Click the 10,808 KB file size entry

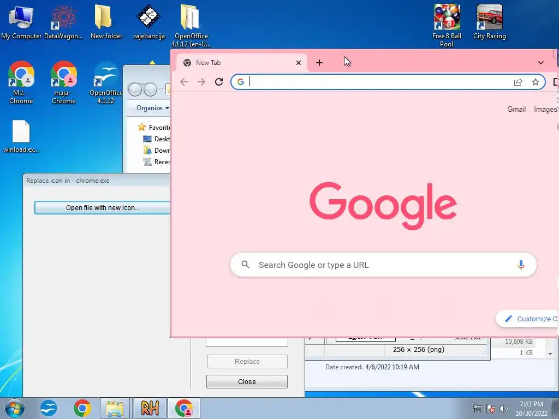pos(519,342)
